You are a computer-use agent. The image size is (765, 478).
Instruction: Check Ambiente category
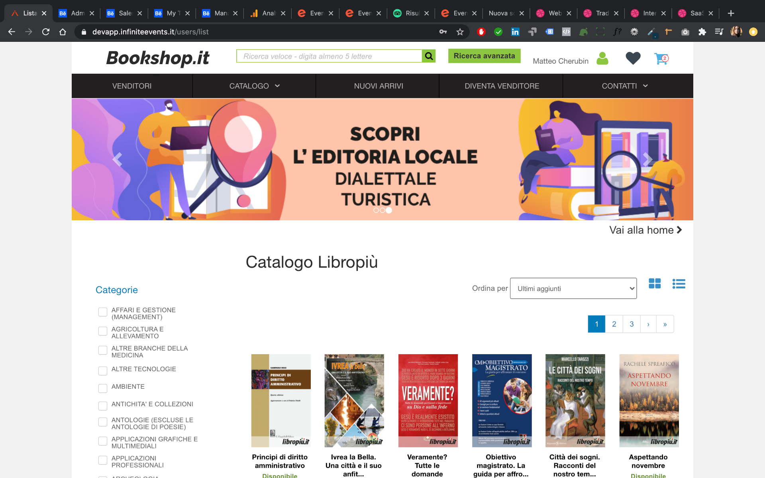click(x=103, y=388)
